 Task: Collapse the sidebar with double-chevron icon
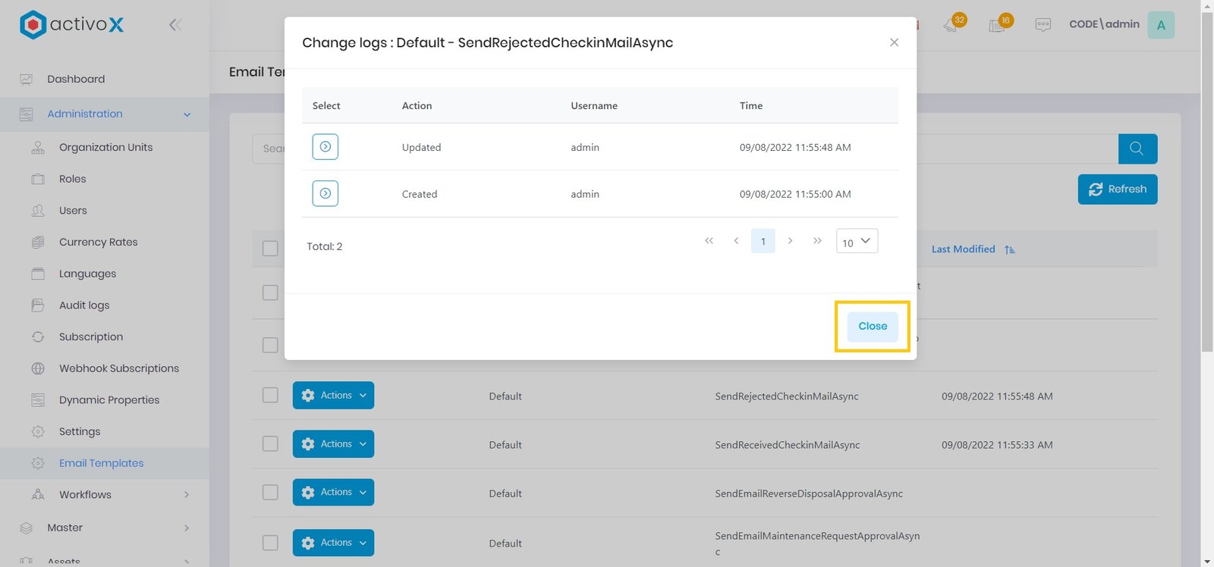[x=175, y=25]
